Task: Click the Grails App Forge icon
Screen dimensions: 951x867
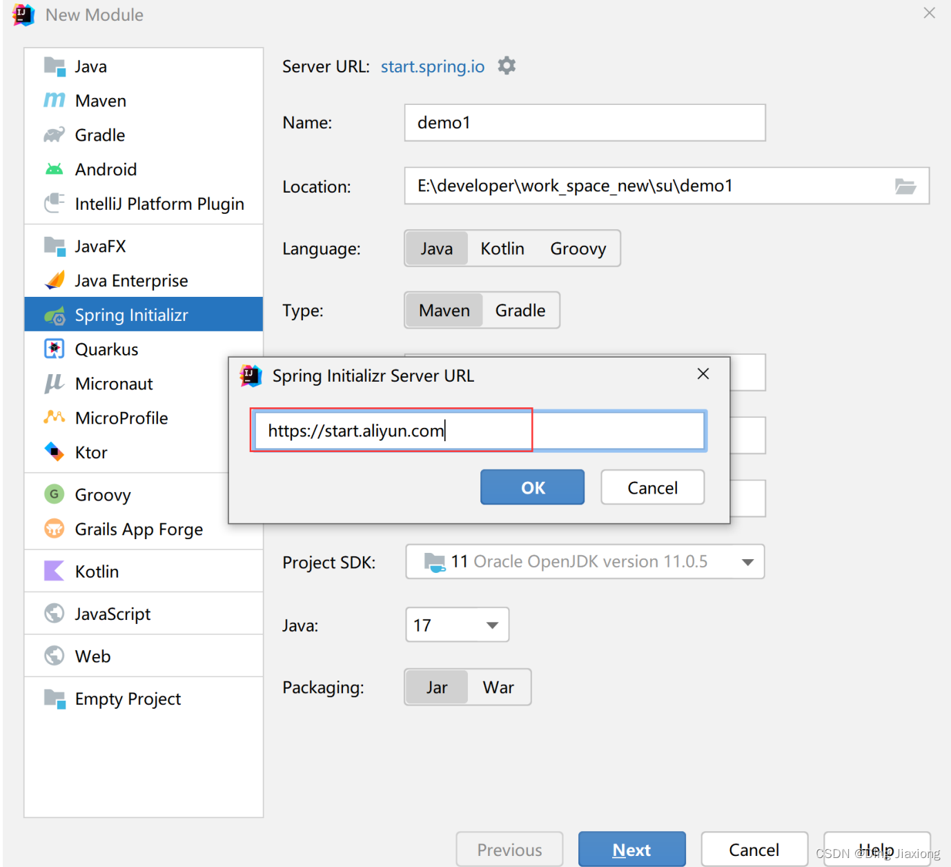Action: (55, 529)
